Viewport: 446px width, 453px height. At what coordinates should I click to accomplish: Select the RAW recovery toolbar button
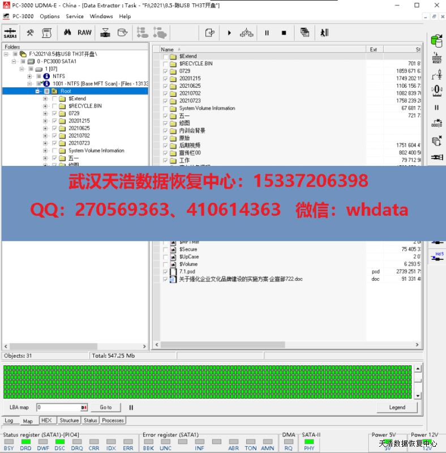coord(84,33)
